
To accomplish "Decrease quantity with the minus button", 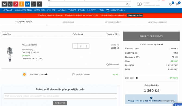I will [75, 46].
